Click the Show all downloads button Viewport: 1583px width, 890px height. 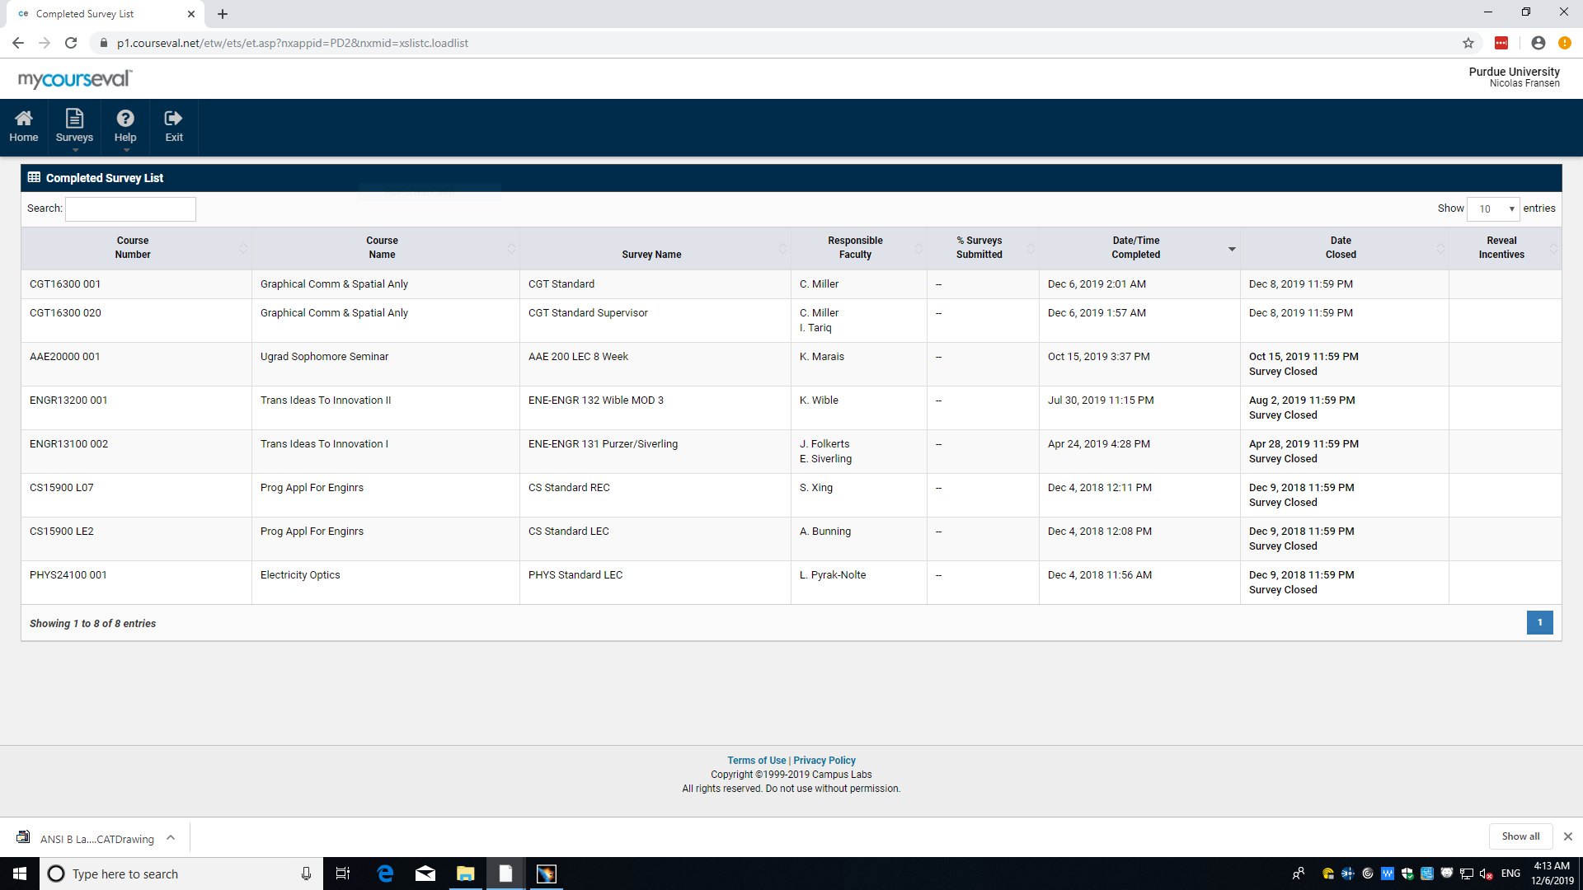1520,836
